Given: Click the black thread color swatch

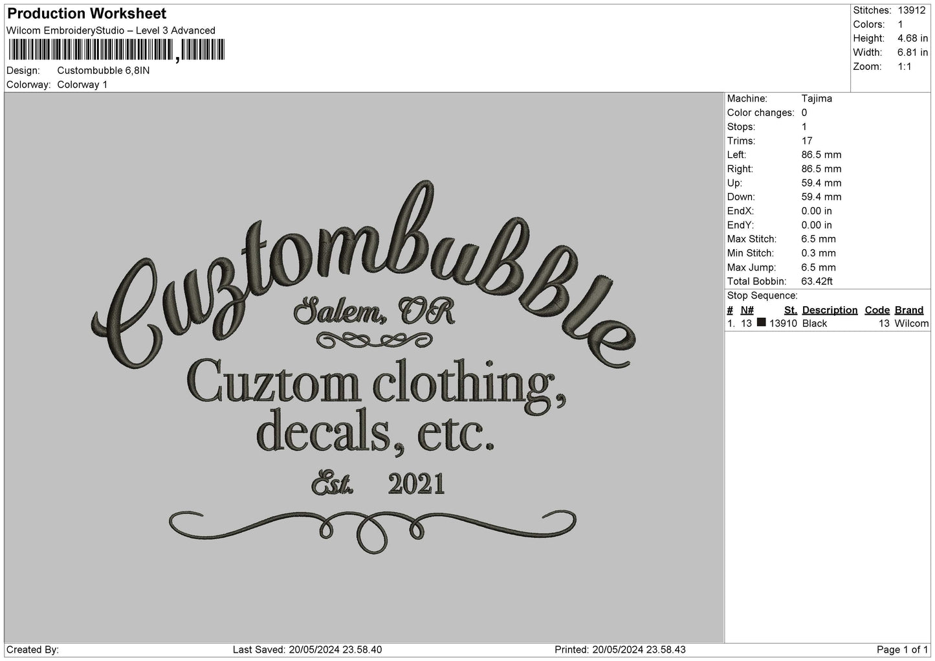Looking at the screenshot, I should pos(761,322).
